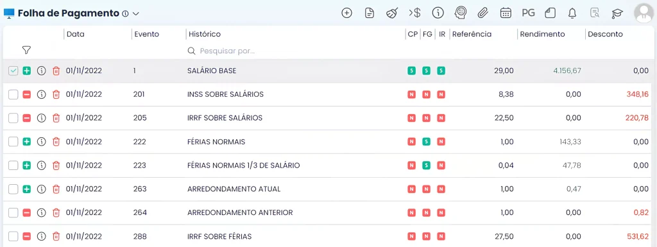Viewport: 657px width, 247px height.
Task: Click red minus icon on ARREDONDAMENTO ANTERIOR row
Action: tap(27, 213)
